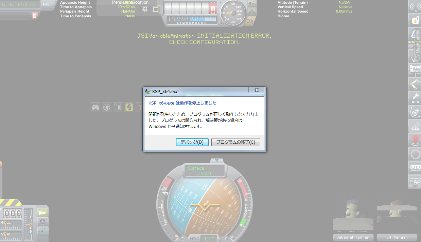The width and height of the screenshot is (421, 242).
Task: Click the navball attitude sphere
Action: coord(205,207)
